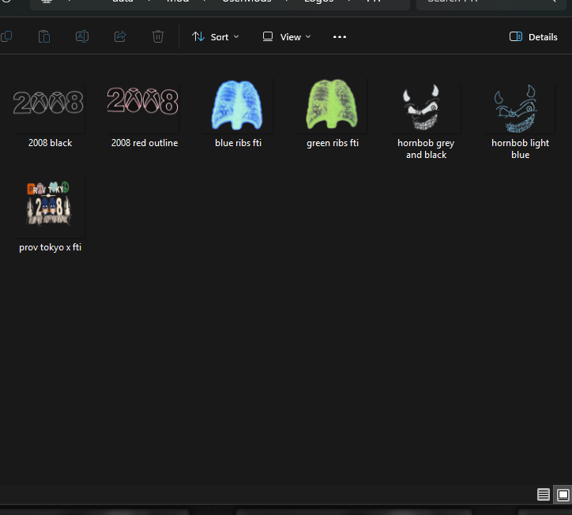572x515 pixels.
Task: Switch to details list view in status bar
Action: [x=544, y=494]
